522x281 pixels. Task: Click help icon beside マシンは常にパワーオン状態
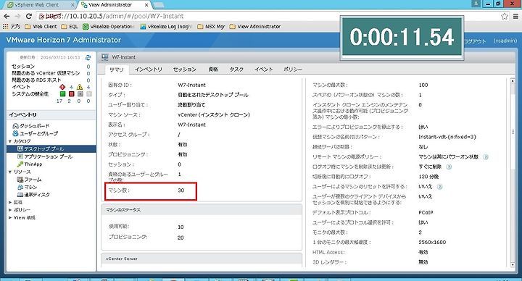pyautogui.click(x=486, y=157)
